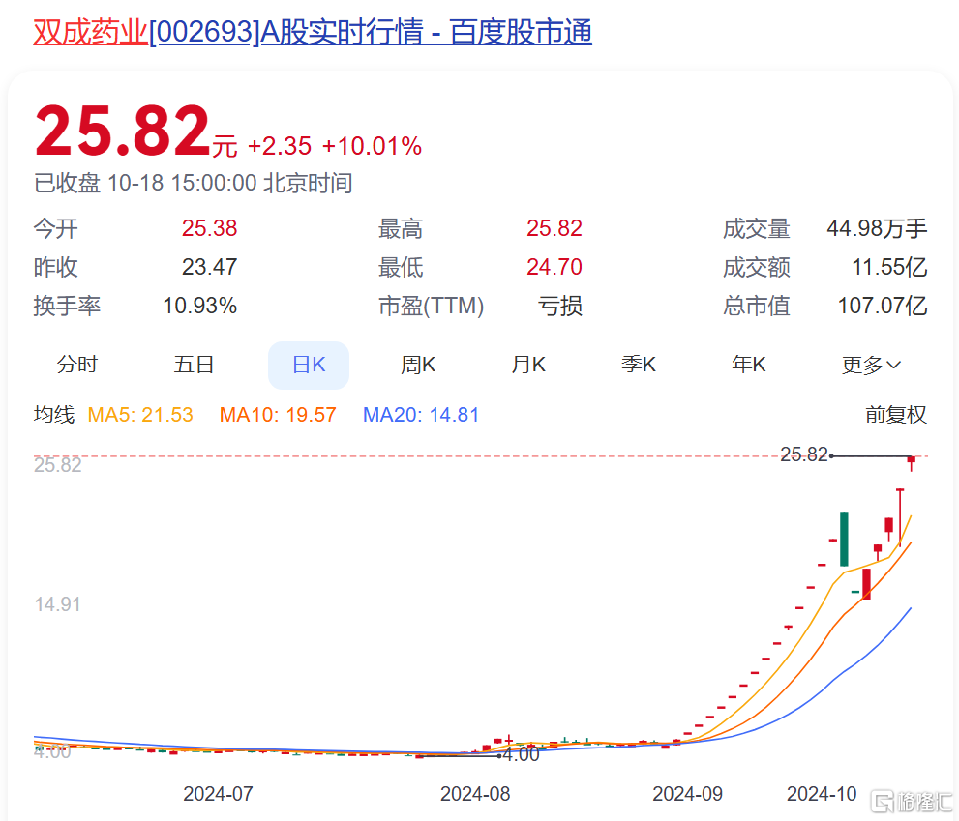The height and width of the screenshot is (821, 959).
Task: Click the 成交量 value 44.98万手
Action: pyautogui.click(x=877, y=228)
